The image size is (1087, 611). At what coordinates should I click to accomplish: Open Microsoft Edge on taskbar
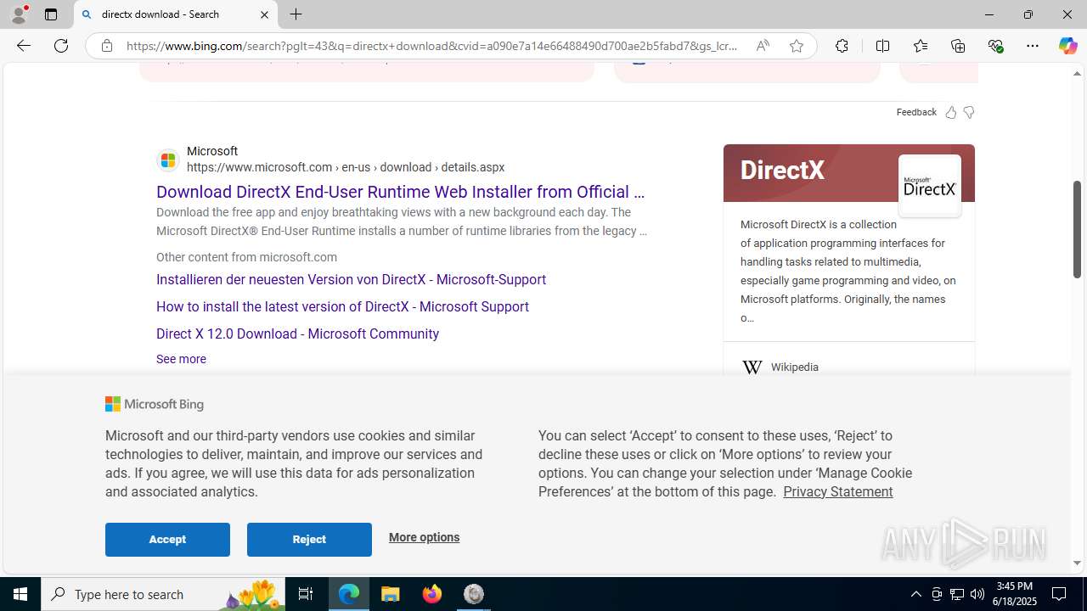click(349, 594)
